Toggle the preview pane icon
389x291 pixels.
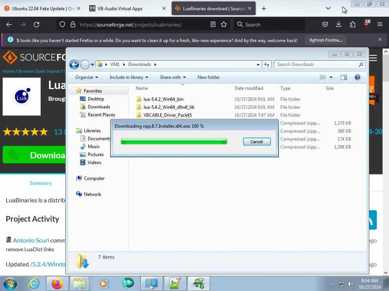tap(343, 77)
